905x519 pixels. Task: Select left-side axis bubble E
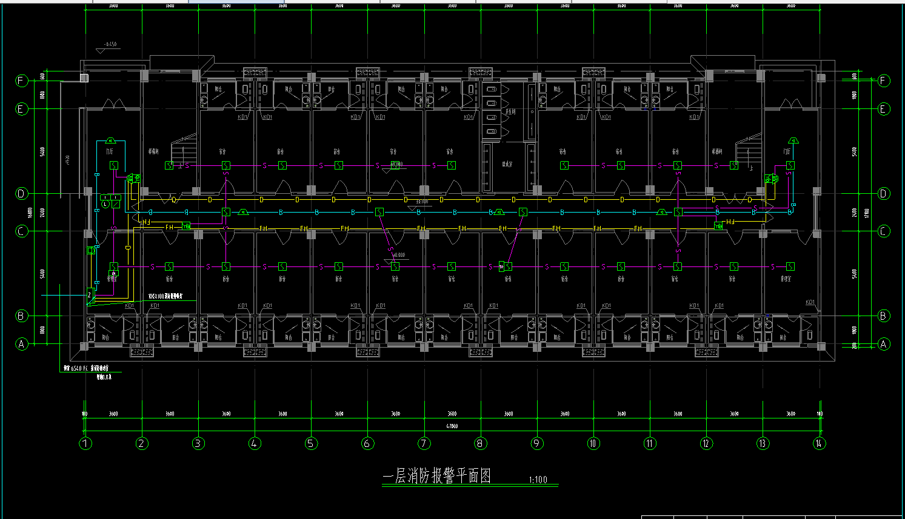22,109
